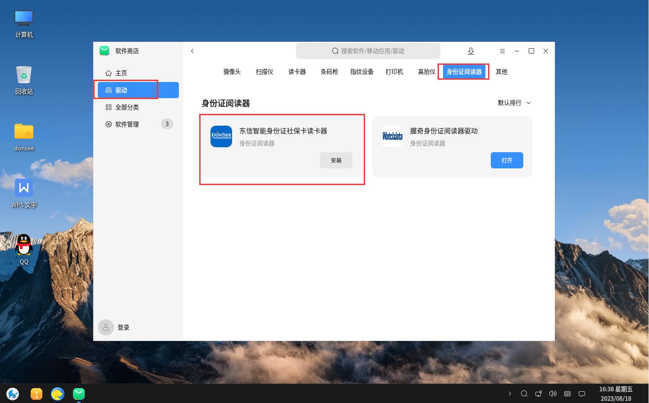Open the notification bubble icon in taskbar

coord(582,394)
